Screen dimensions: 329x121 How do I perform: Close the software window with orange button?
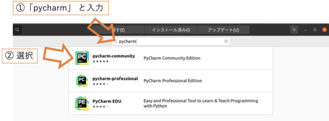325,30
